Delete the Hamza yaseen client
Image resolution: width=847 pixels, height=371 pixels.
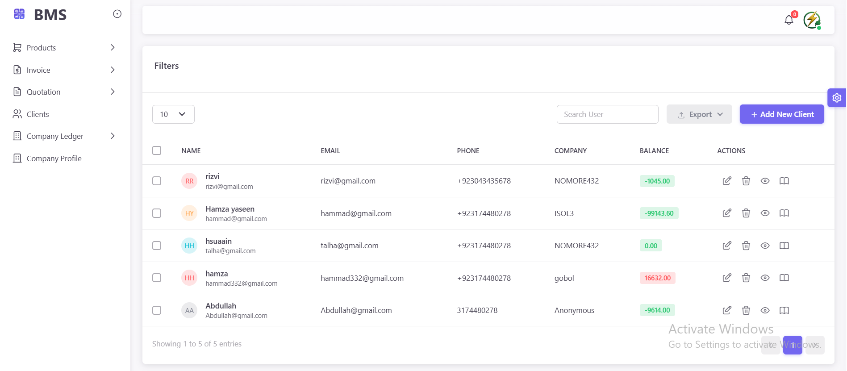point(746,213)
